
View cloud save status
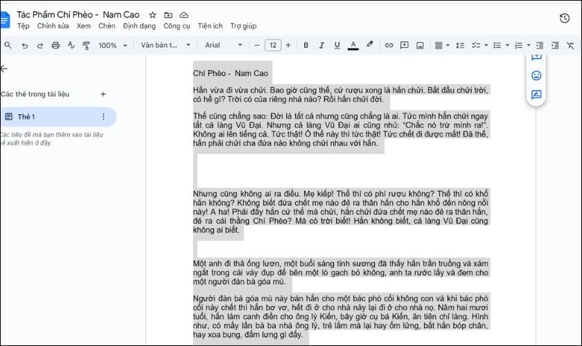(184, 15)
